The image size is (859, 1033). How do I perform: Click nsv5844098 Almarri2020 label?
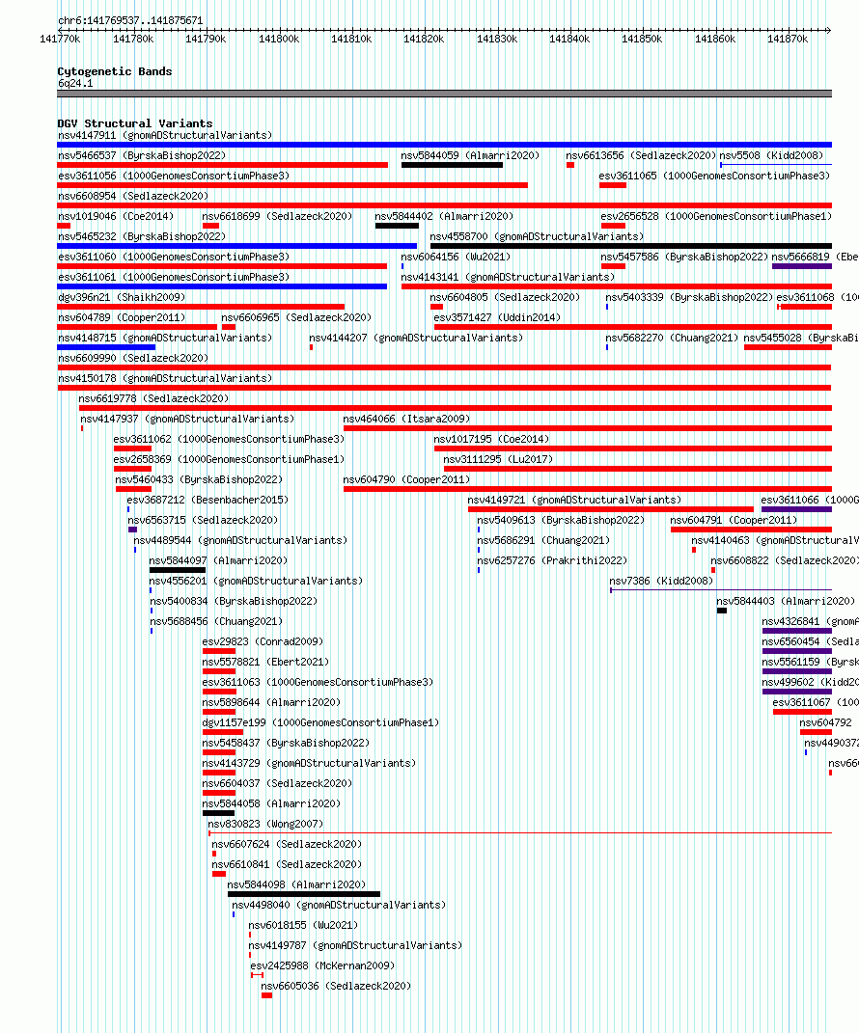[296, 884]
